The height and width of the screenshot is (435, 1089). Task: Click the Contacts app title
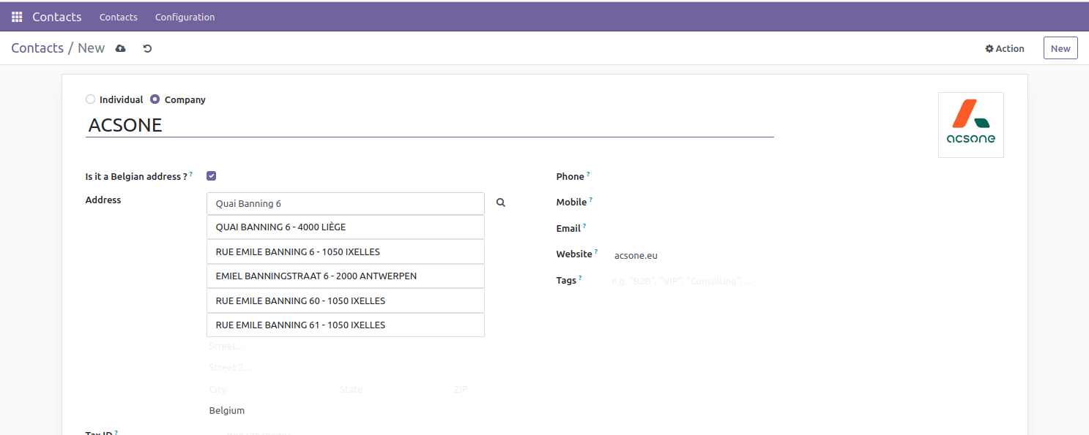[57, 17]
